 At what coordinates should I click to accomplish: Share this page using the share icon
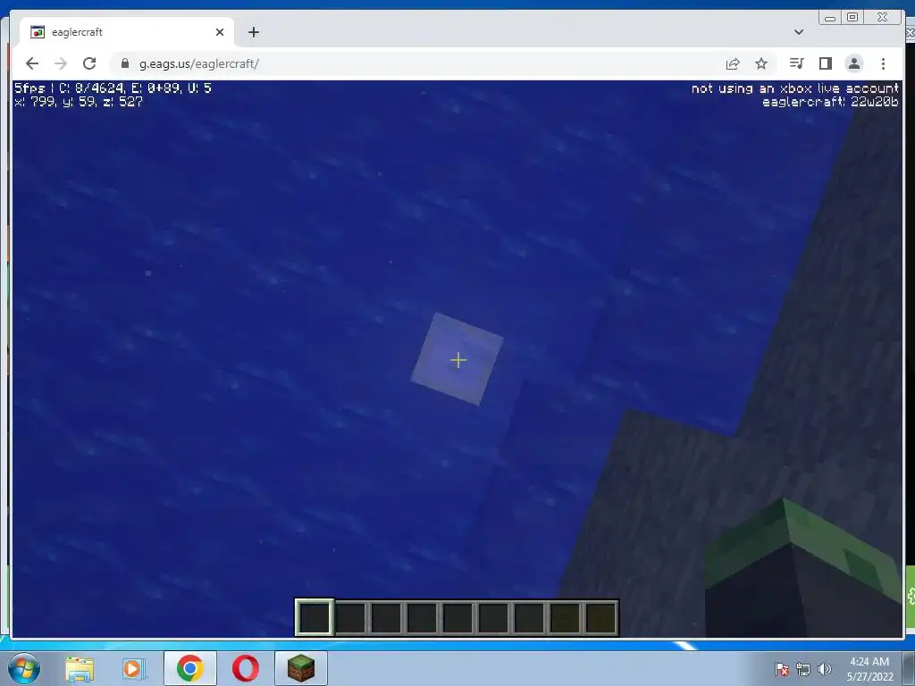pos(733,63)
